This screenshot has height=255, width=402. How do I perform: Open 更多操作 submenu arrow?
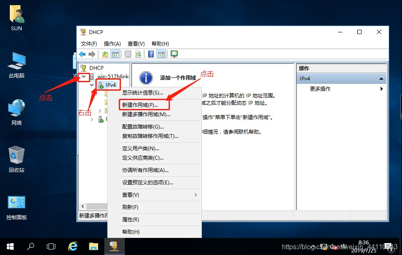382,89
